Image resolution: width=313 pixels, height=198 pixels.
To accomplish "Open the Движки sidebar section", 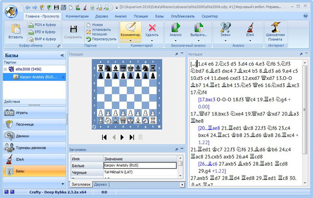I will [x=34, y=136].
